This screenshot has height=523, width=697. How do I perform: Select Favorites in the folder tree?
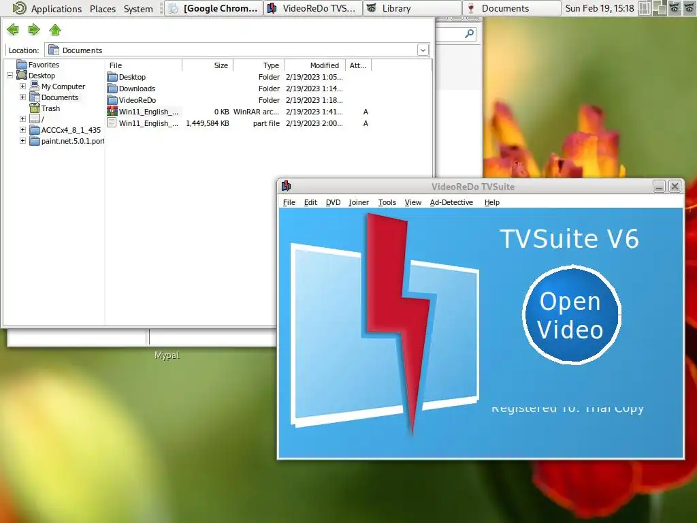click(44, 65)
